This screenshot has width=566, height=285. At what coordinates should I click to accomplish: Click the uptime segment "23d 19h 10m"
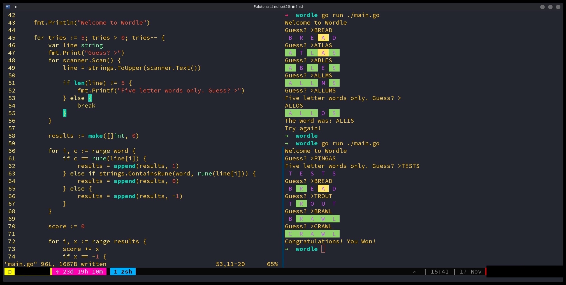(x=79, y=272)
